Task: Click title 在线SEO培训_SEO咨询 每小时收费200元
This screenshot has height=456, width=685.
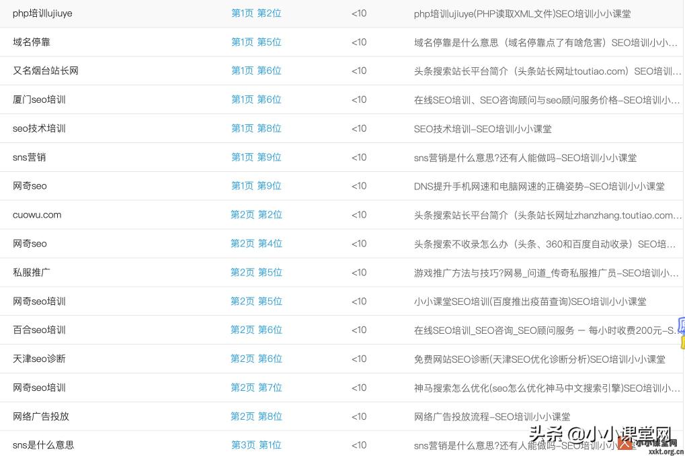Action: [548, 330]
